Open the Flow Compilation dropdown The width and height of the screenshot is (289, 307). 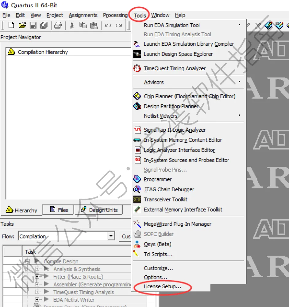click(111, 236)
